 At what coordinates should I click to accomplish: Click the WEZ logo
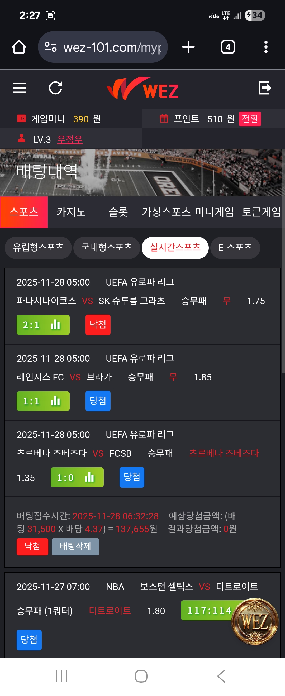[x=142, y=89]
